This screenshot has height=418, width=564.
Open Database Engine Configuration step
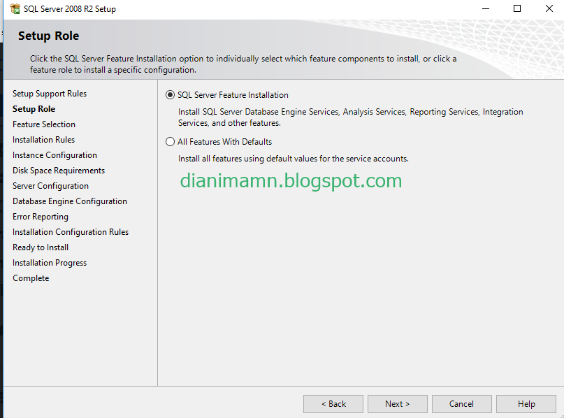pyautogui.click(x=70, y=201)
